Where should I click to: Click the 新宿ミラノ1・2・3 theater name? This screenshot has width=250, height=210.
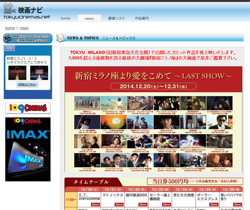[22, 58]
